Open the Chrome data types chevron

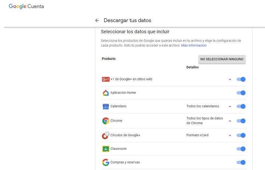(230, 121)
